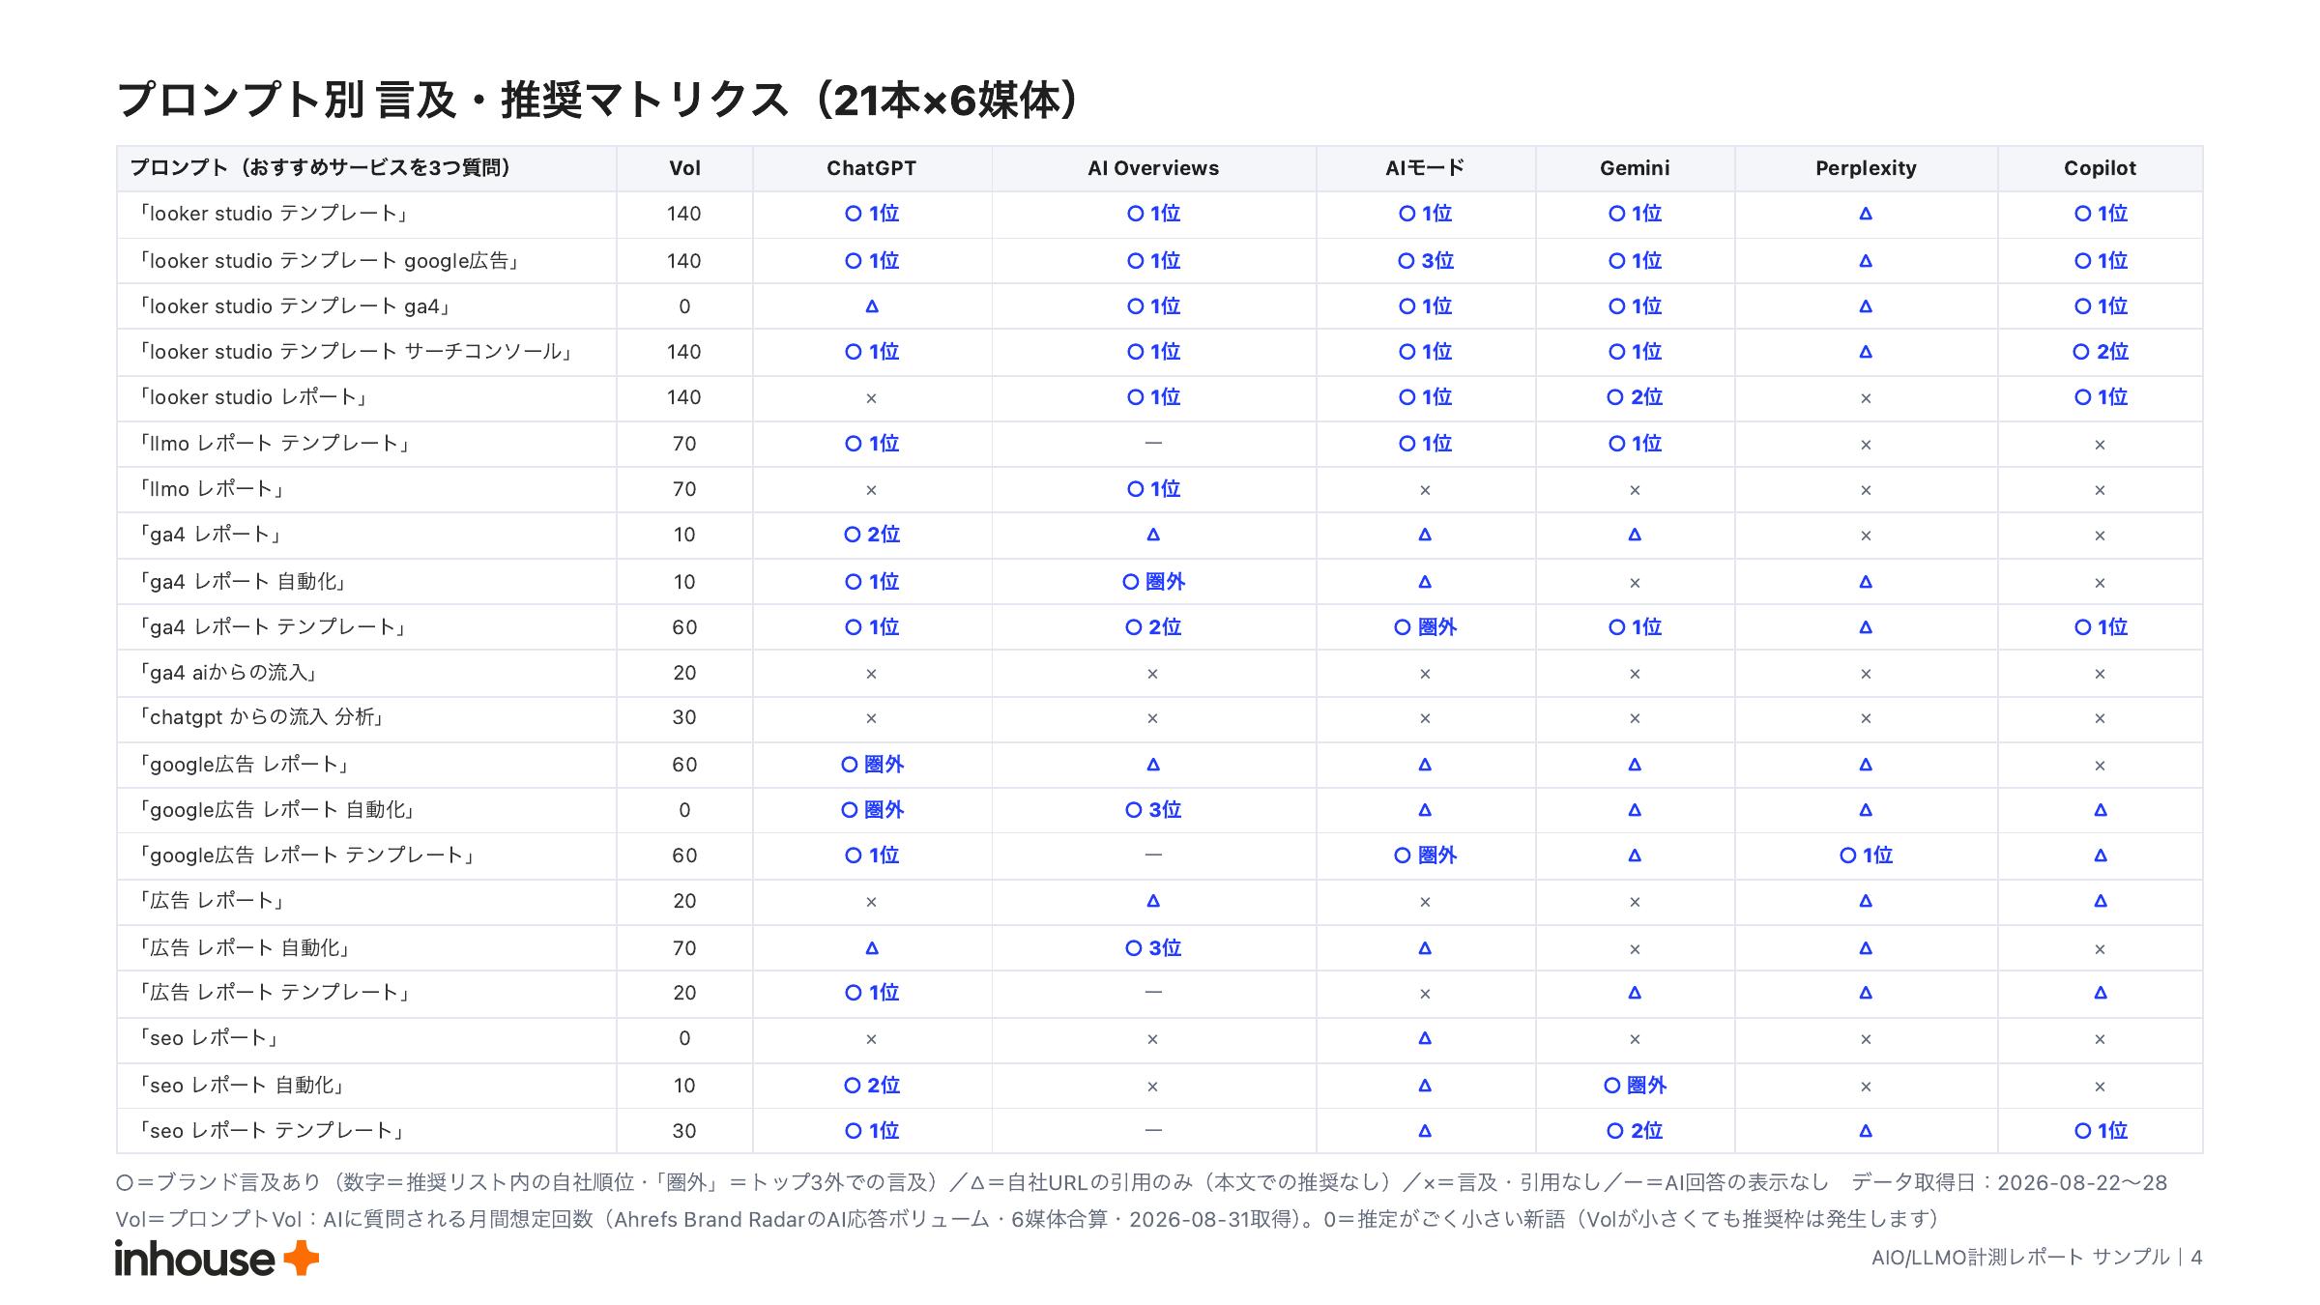Click row 「google広告 レポート 自動化」

pos(1160,810)
